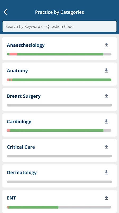Screen dimensions: 119x213
Task: Download the Cardiology category
Action: (x=106, y=121)
